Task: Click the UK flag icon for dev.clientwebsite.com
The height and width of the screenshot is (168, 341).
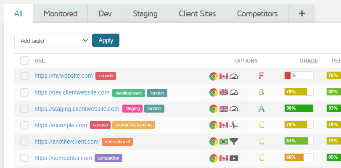Action: (x=224, y=92)
